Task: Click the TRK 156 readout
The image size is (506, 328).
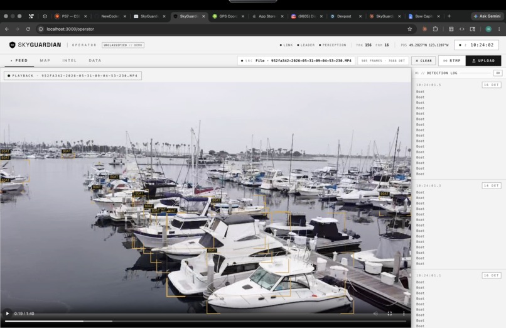Action: 363,45
